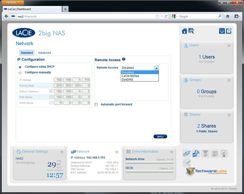Click the Subnet Mask last octet field
Screen dimensions: 244x194
click(x=86, y=86)
